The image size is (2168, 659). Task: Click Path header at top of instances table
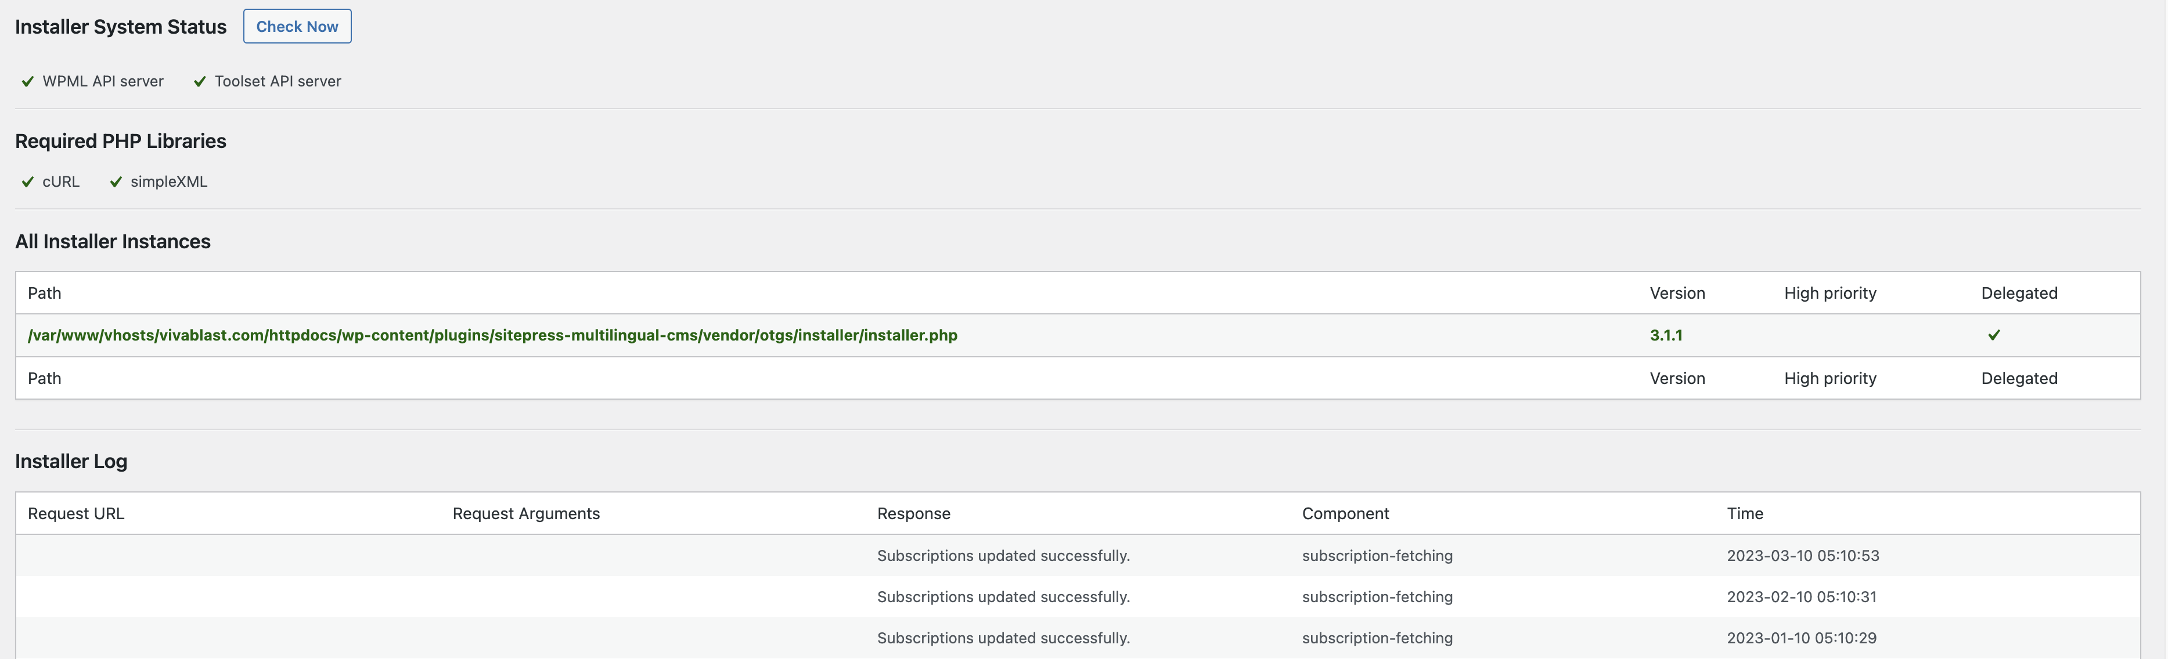[45, 294]
